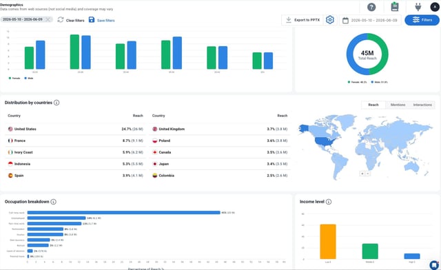Show the Occupation breakdown info icon
Screen dimensions: 441x270
pyautogui.click(x=53, y=202)
